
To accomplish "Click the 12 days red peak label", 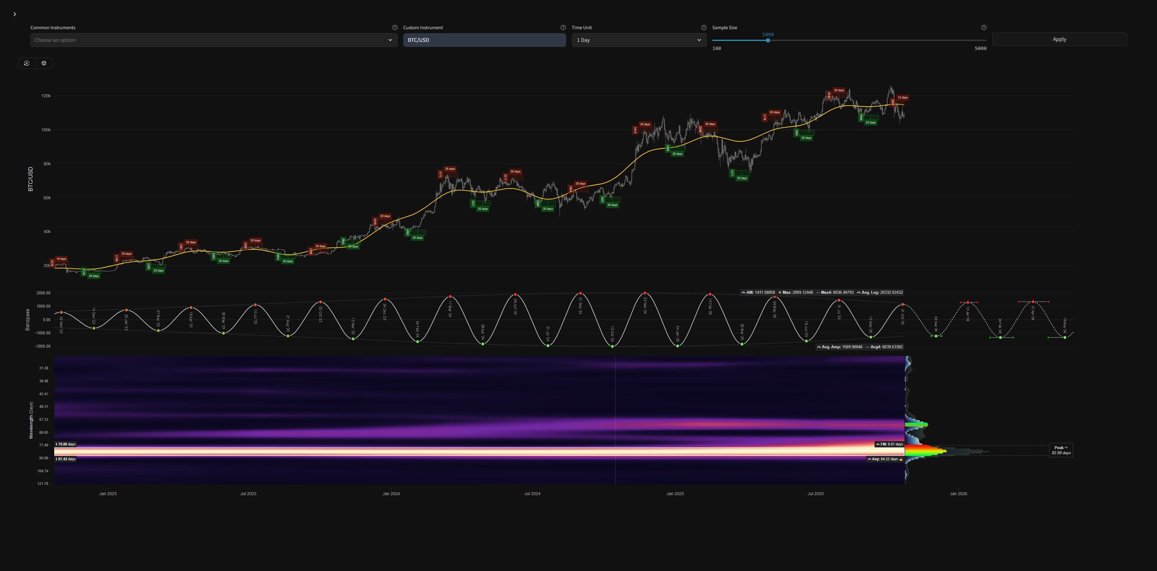I will point(902,98).
